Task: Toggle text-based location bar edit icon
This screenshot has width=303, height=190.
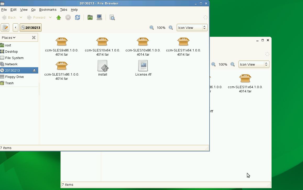Action: pos(5,28)
